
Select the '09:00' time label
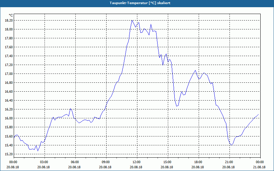[106, 162]
